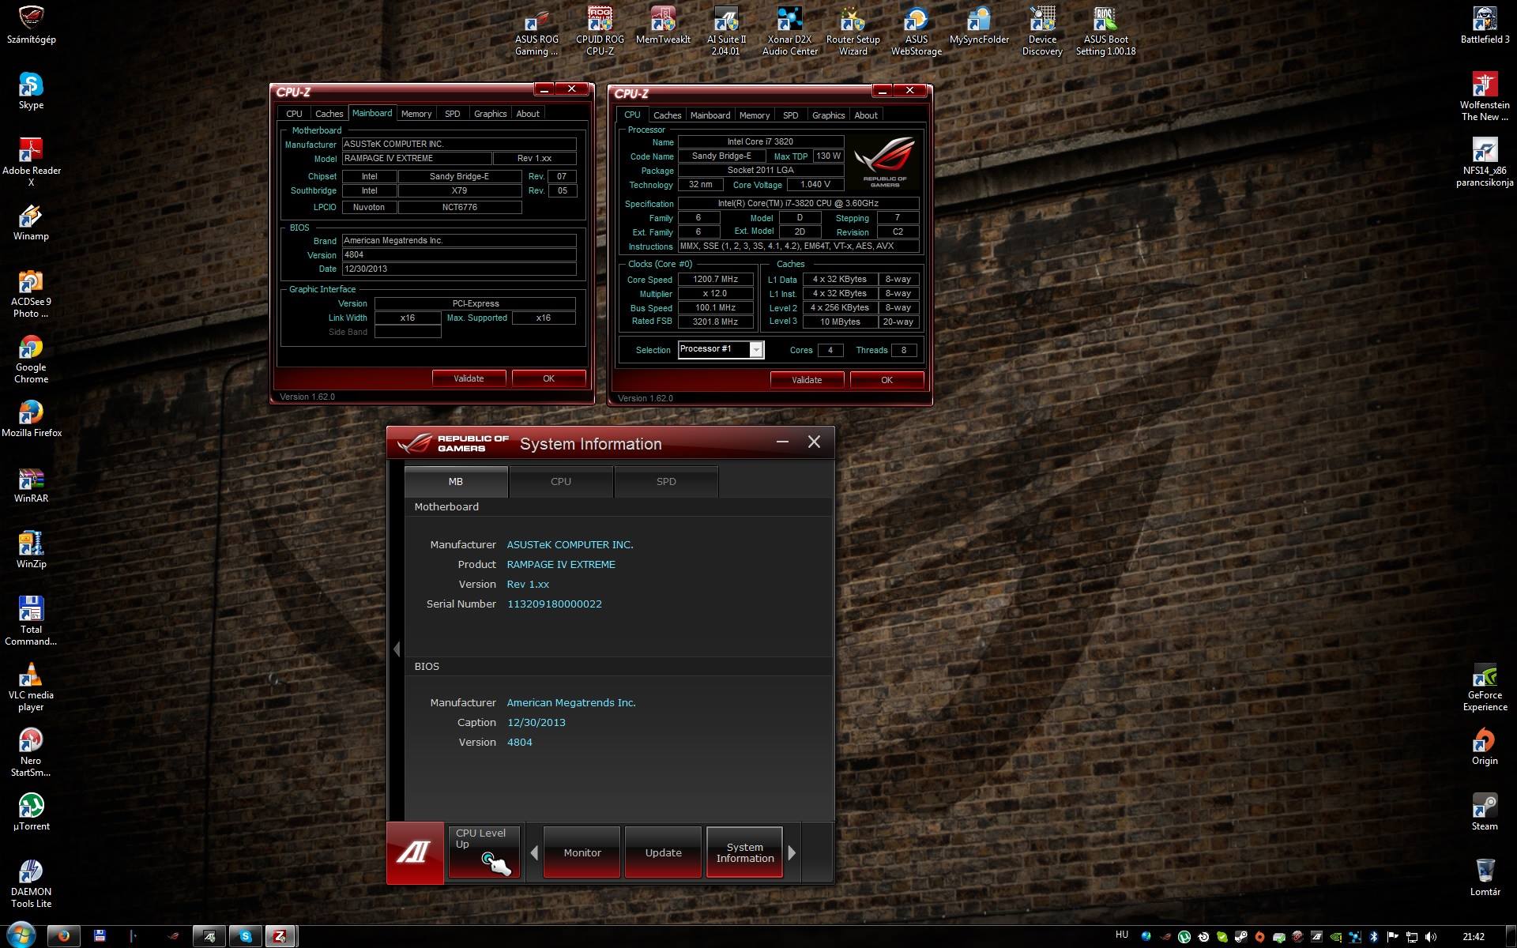Viewport: 1517px width, 948px height.
Task: Open the WinZip desktop icon
Action: tap(31, 551)
